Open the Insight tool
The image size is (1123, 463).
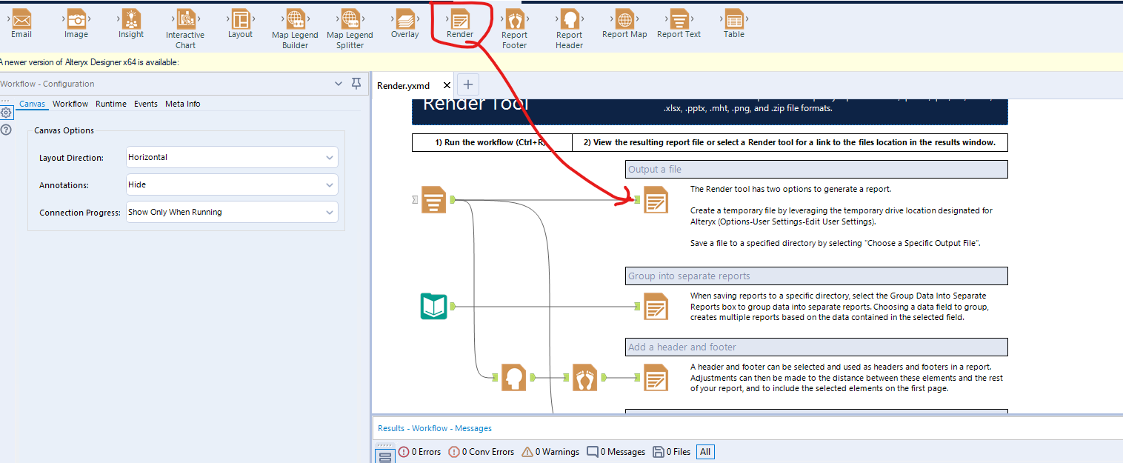point(130,22)
